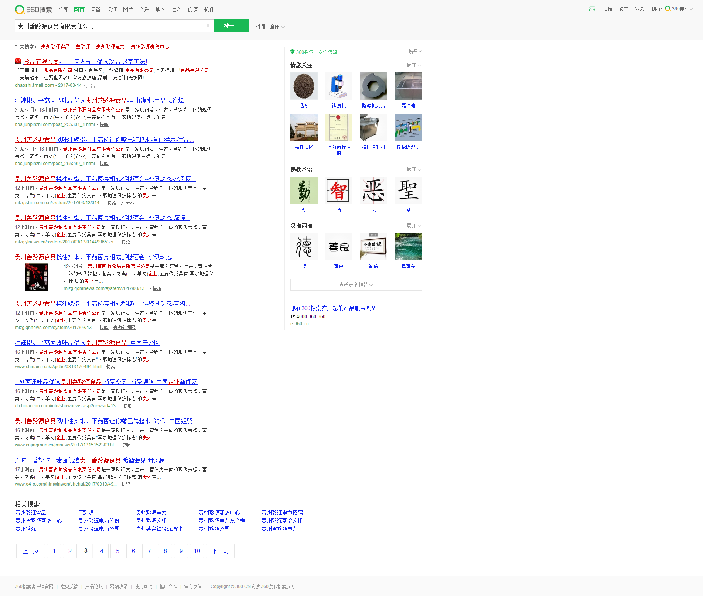Open the 撕碎机刀片 thumbnail image
703x596 pixels.
(x=373, y=86)
